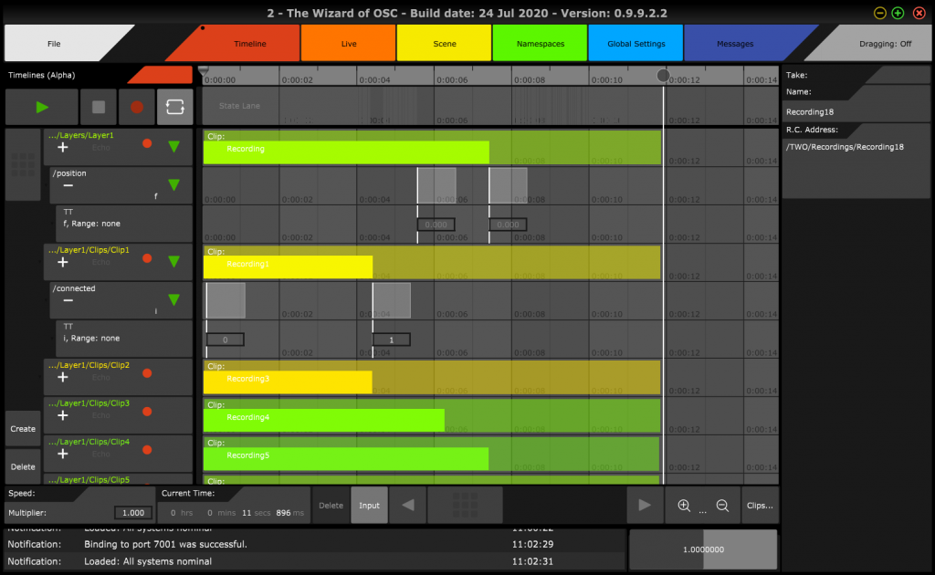935x575 pixels.
Task: Add an address to the Layer1/Clips/Clip1 track
Action: click(x=63, y=262)
